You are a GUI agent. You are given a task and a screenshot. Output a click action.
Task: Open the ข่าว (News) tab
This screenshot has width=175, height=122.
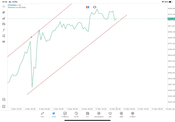(x=87, y=114)
